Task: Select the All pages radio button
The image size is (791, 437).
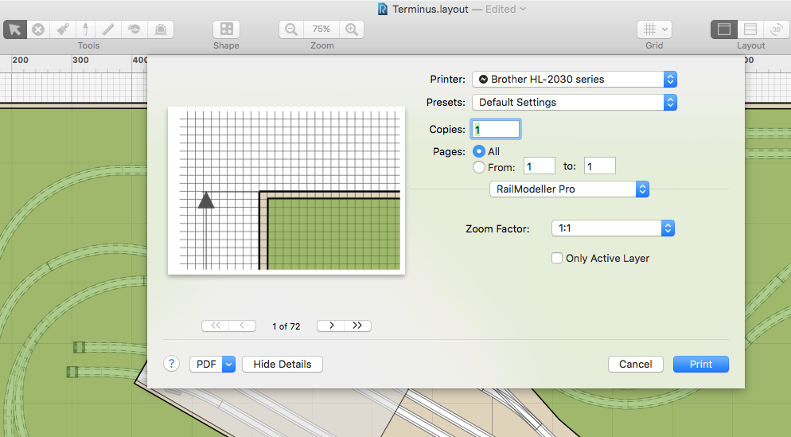Action: click(479, 151)
